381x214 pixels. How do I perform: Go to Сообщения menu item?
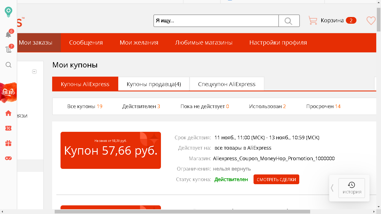pos(86,43)
